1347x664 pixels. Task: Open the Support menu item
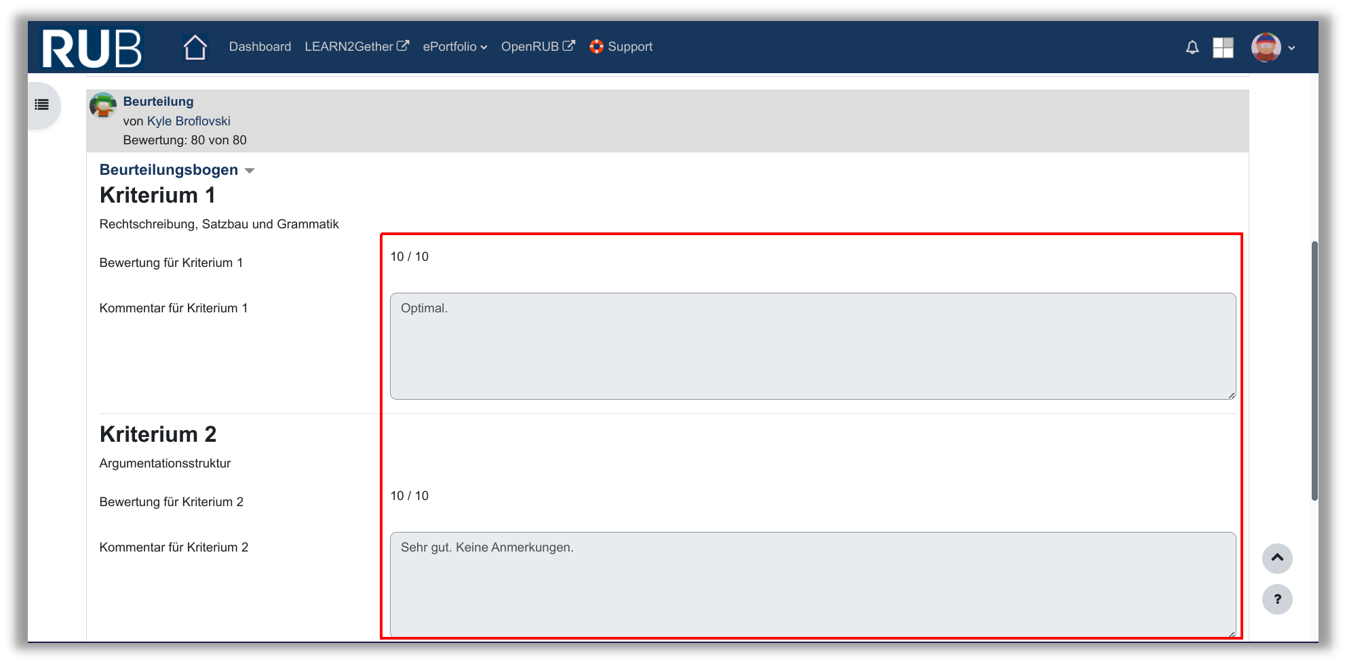(621, 47)
